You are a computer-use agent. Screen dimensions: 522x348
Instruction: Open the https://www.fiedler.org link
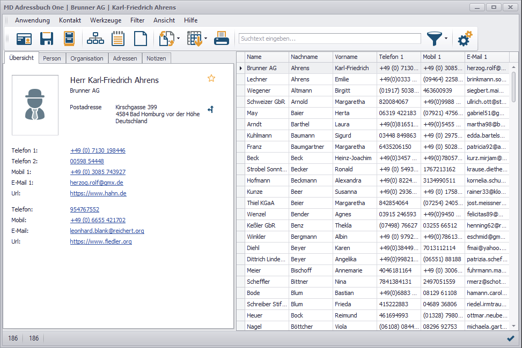(101, 241)
